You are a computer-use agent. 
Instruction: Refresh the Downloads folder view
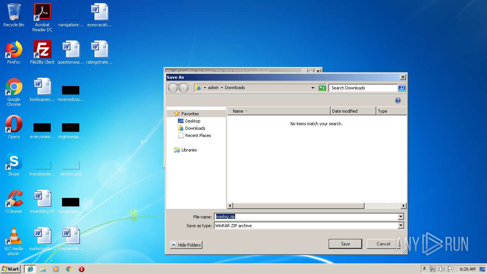tap(322, 88)
